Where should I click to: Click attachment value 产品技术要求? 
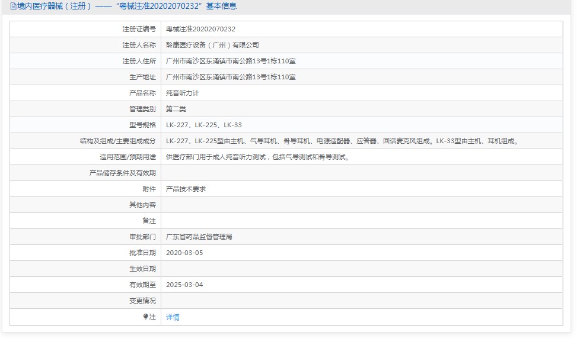pyautogui.click(x=186, y=189)
